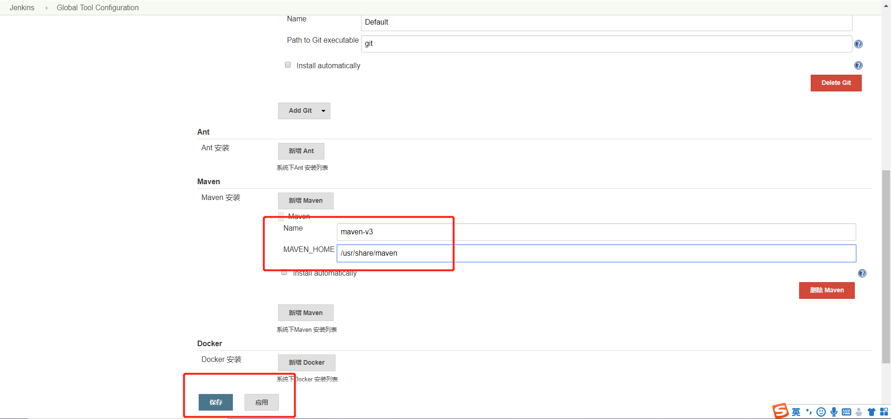Screen dimensions: 891x419
Task: Click 新增 Ant button
Action: [301, 151]
